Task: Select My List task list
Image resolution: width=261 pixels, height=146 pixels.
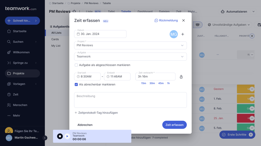Action: click(x=56, y=46)
